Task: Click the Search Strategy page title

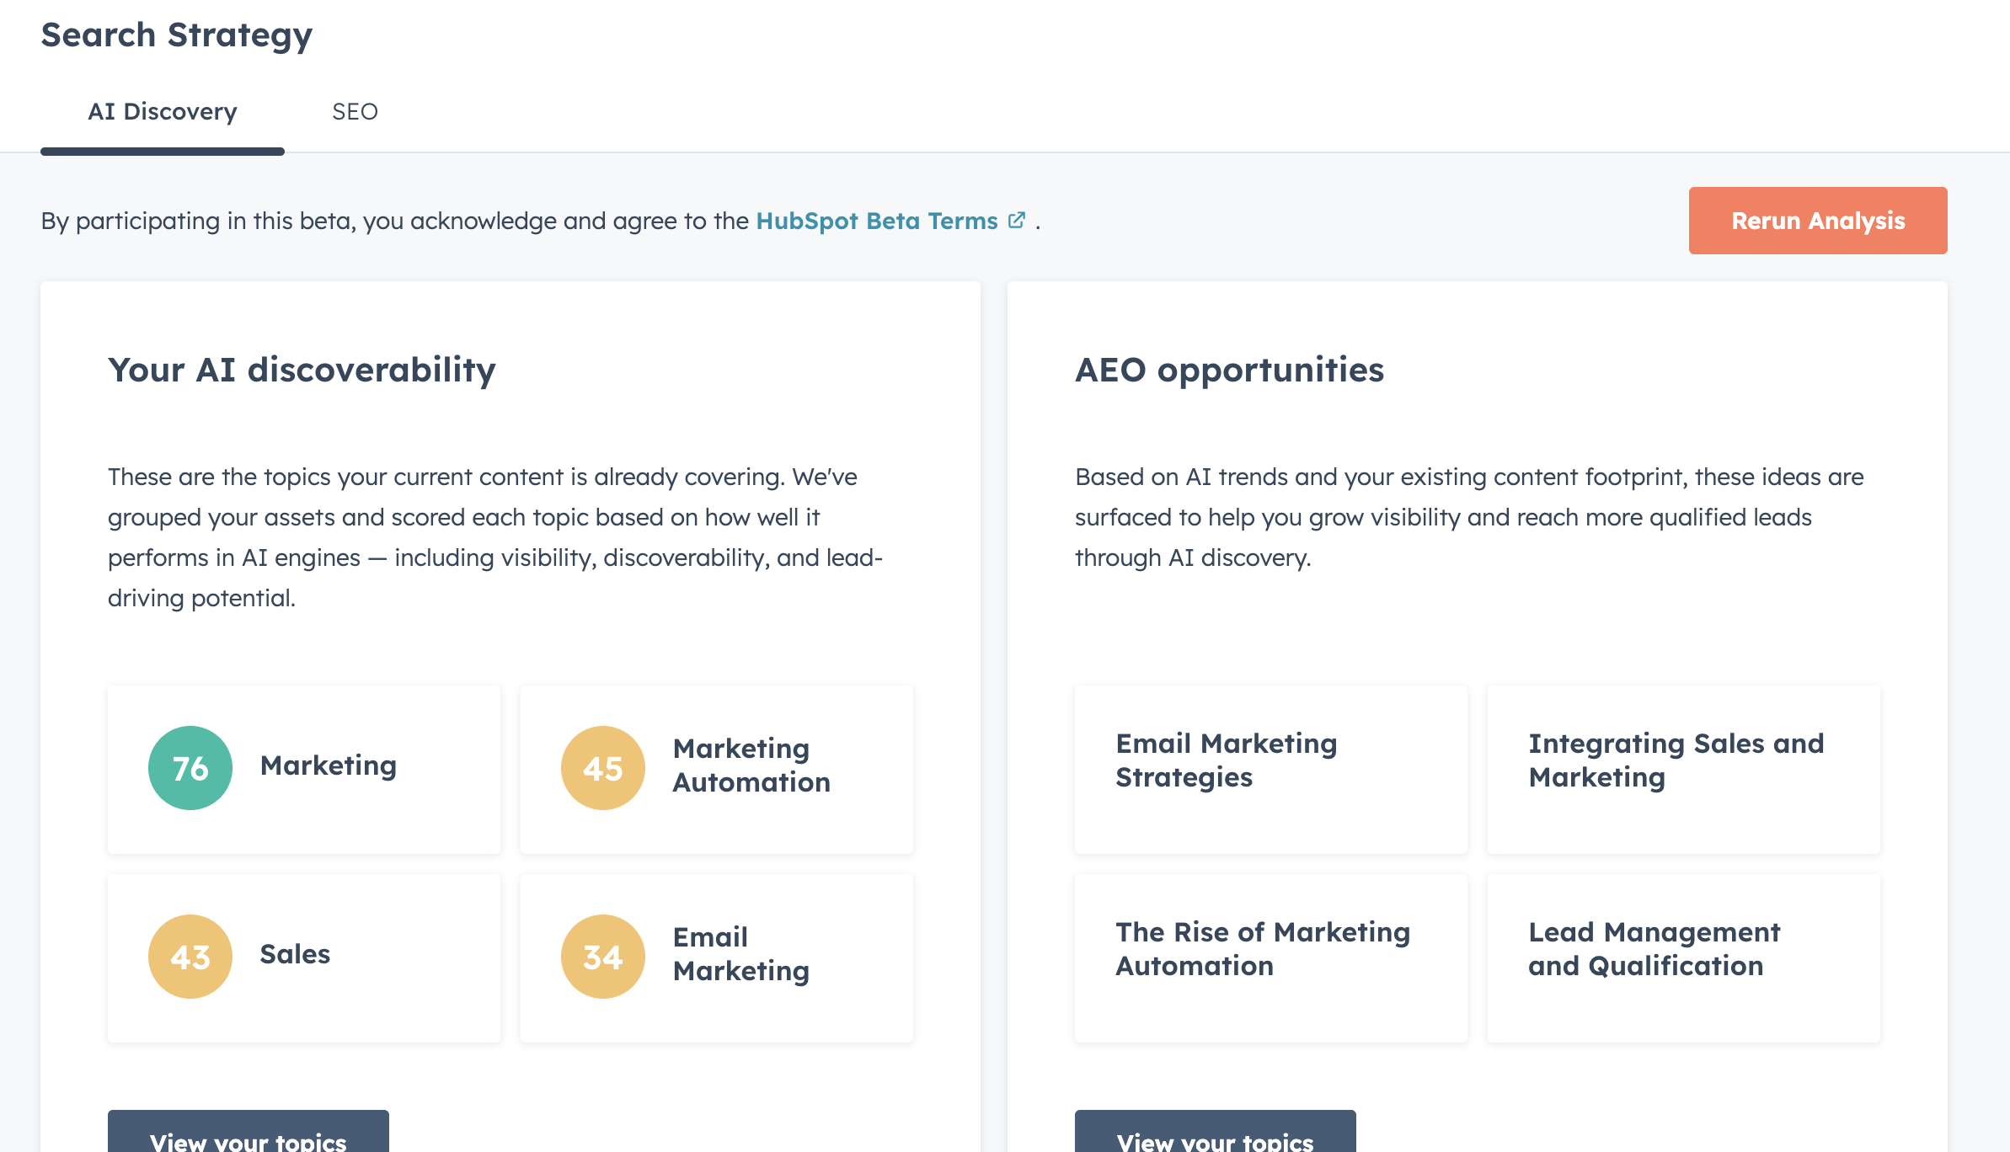Action: click(177, 35)
